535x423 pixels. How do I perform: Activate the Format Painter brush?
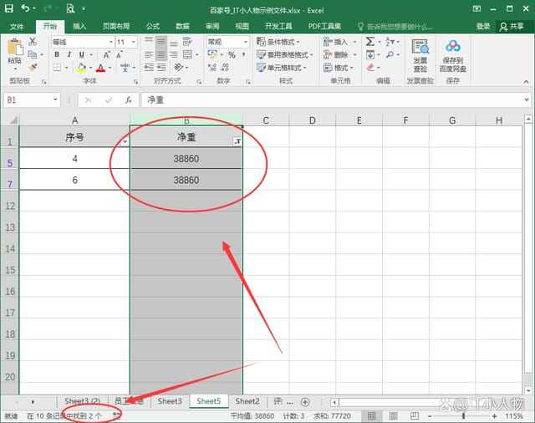pyautogui.click(x=33, y=68)
